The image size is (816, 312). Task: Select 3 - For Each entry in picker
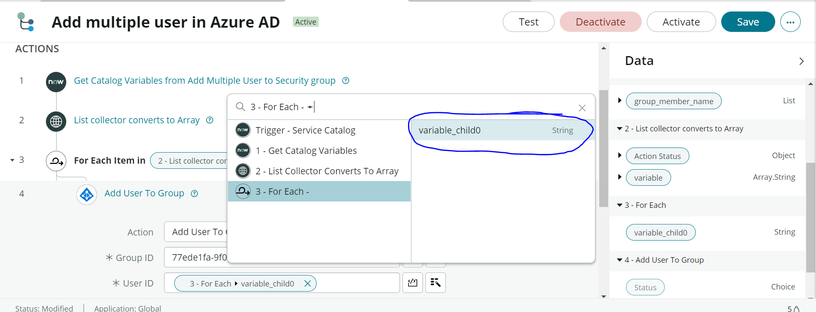pyautogui.click(x=319, y=191)
